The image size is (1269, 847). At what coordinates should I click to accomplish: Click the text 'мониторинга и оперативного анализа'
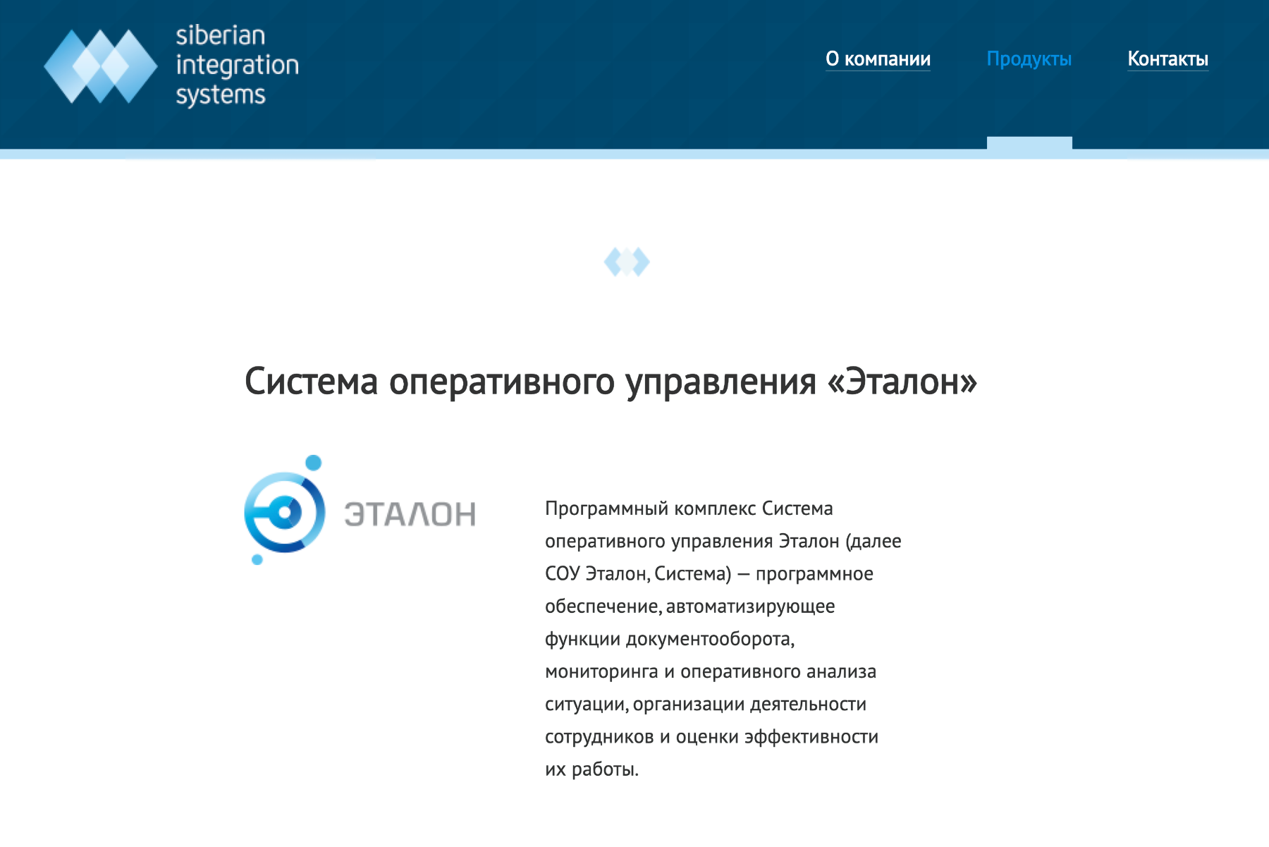point(710,671)
